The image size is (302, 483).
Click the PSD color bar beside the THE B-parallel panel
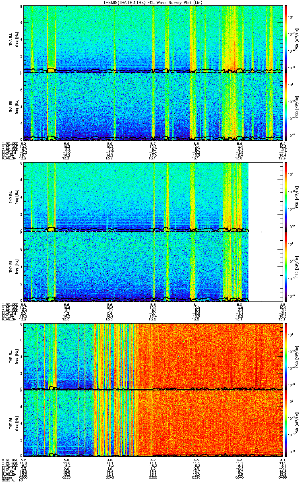(x=286, y=424)
